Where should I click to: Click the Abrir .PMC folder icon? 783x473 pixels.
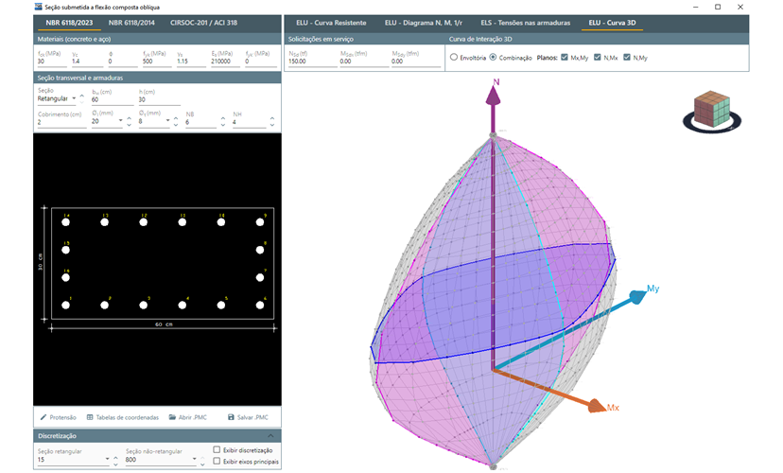pos(172,417)
